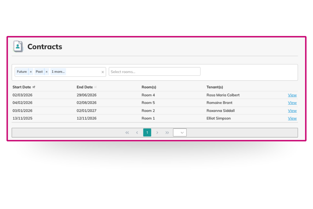Click the Tenant(s) column header
This screenshot has width=313, height=209.
click(215, 87)
